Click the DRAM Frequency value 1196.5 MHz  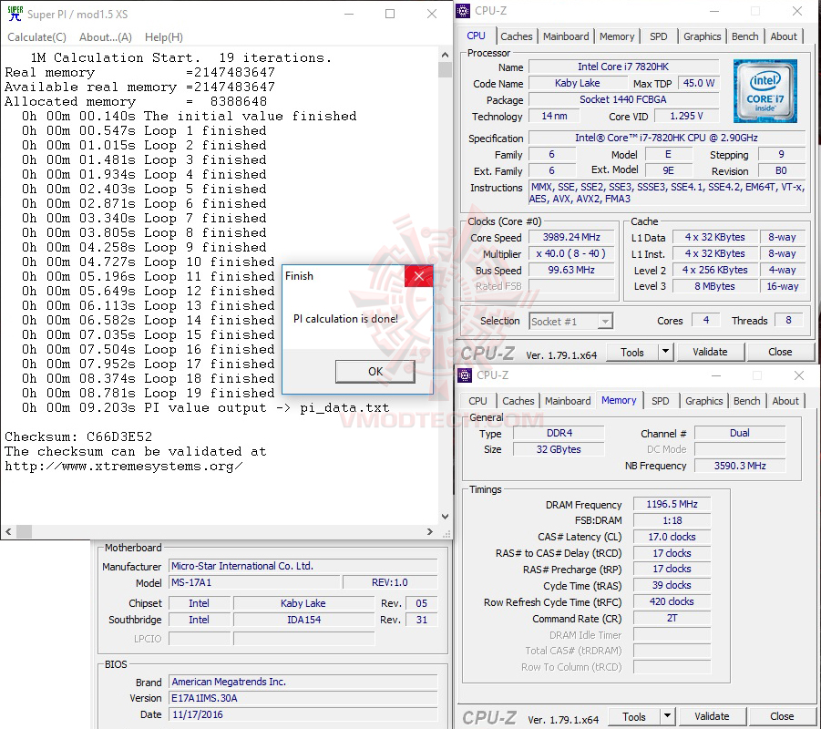point(672,504)
